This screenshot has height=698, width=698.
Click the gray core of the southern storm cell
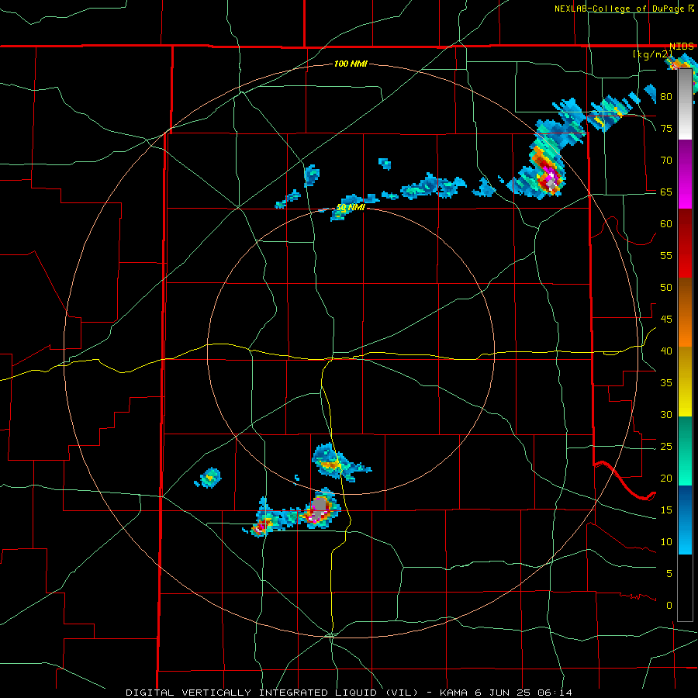(320, 506)
